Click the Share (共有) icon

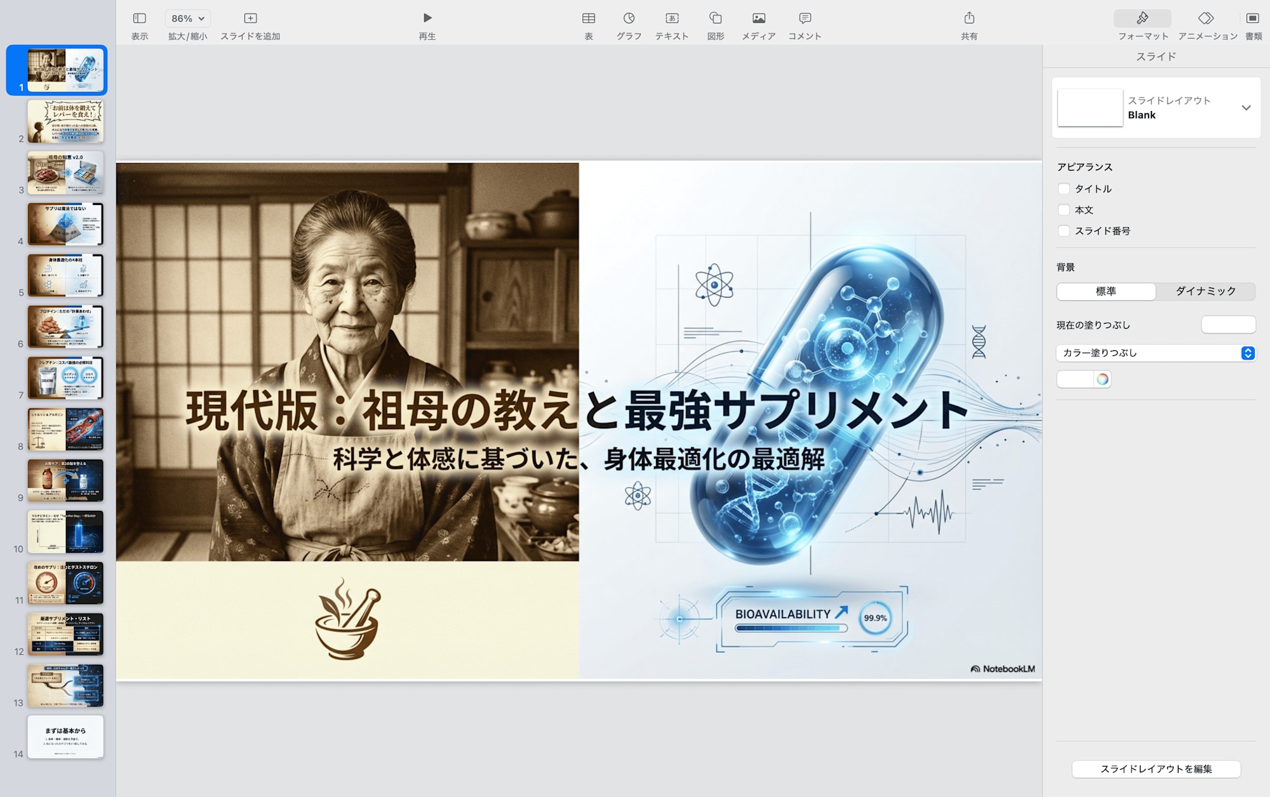tap(969, 18)
